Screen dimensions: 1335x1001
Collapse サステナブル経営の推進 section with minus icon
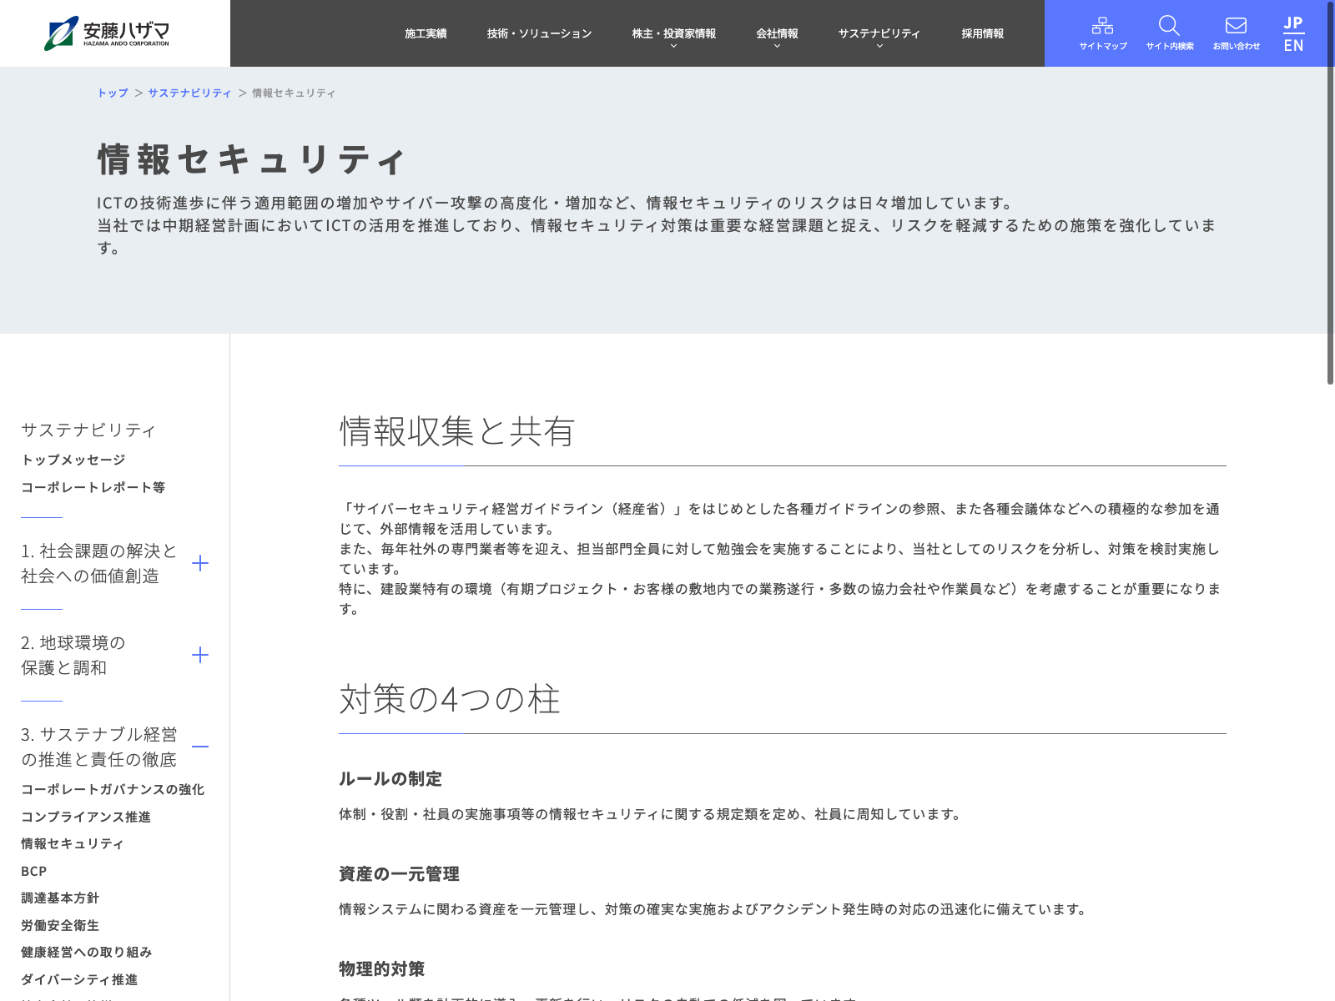[200, 747]
